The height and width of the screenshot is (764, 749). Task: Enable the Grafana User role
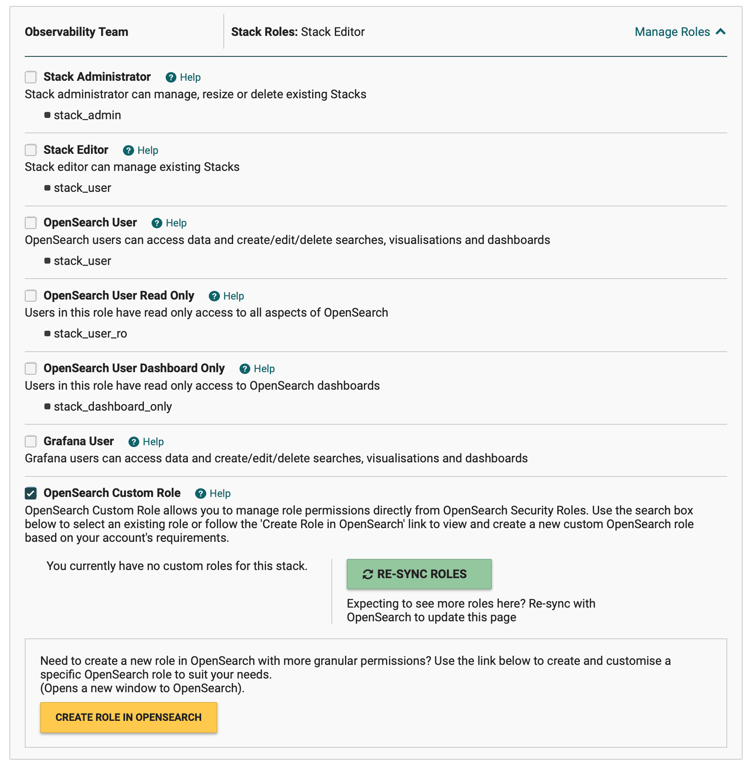tap(30, 442)
